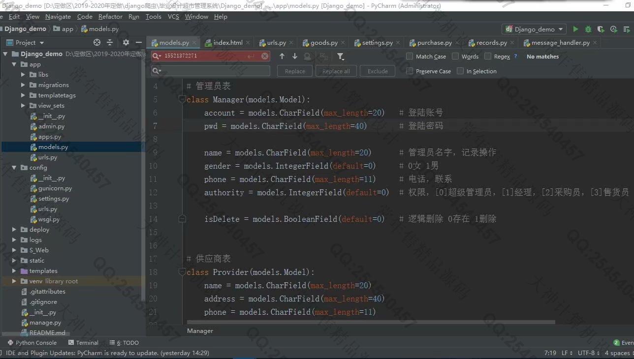Collapse the config folder
The width and height of the screenshot is (634, 359).
coord(14,168)
